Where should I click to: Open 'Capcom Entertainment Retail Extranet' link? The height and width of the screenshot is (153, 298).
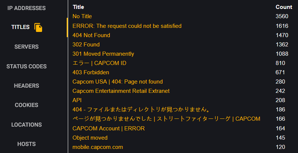point(121,91)
